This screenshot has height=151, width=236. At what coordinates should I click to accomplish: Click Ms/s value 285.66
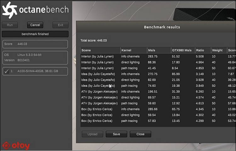click(x=153, y=109)
